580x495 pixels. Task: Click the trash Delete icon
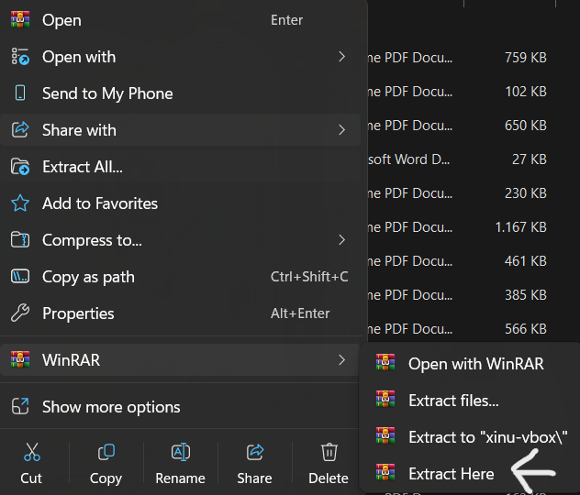(x=329, y=452)
